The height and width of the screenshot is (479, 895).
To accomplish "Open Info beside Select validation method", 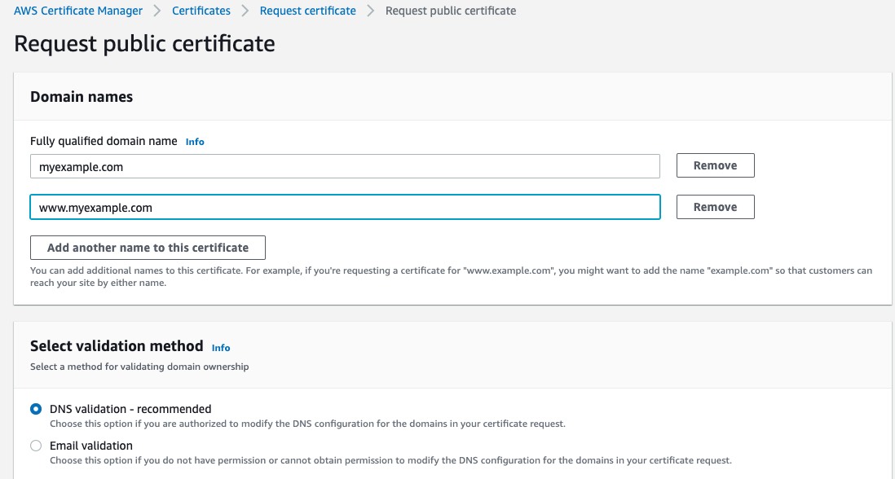I will point(221,347).
